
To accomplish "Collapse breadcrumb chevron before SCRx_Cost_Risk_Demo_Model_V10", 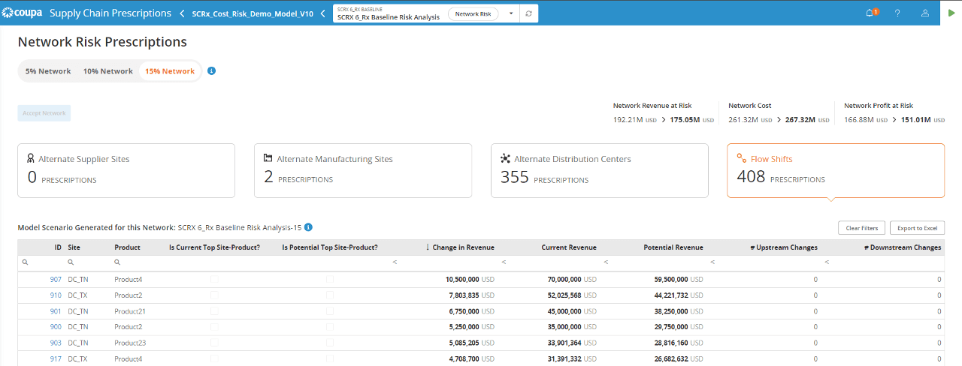I will pos(181,13).
